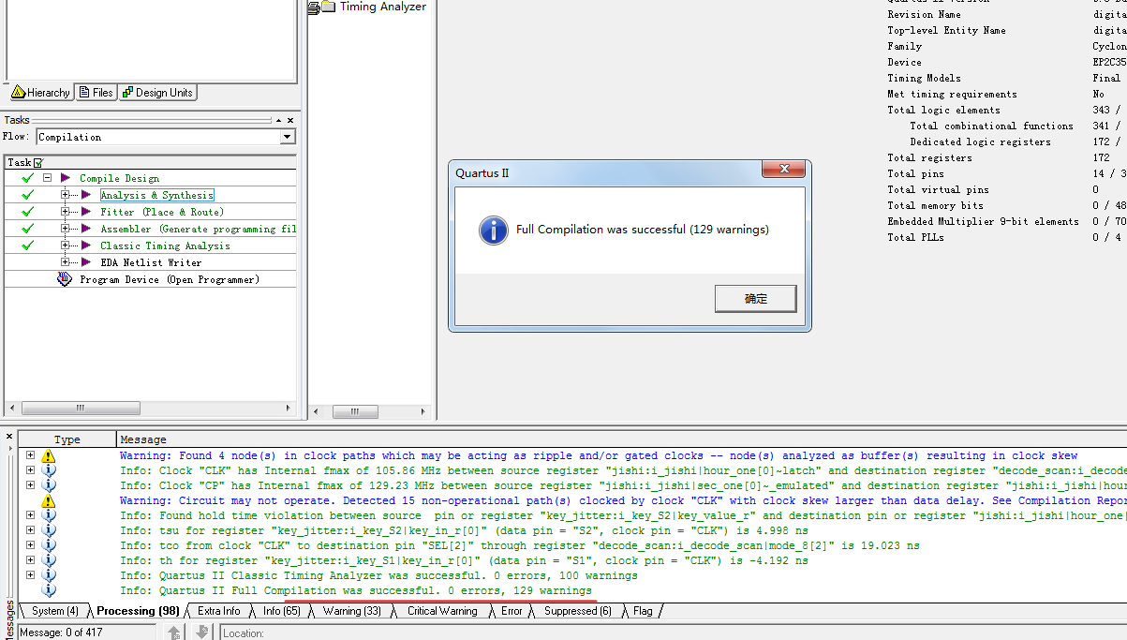Open the Processing (98) messages tab
Screen dimensions: 1127x640
tap(138, 611)
